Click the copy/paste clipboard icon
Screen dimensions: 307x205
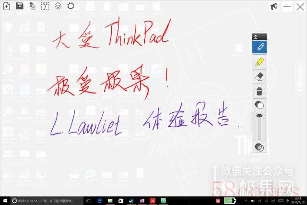click(33, 6)
